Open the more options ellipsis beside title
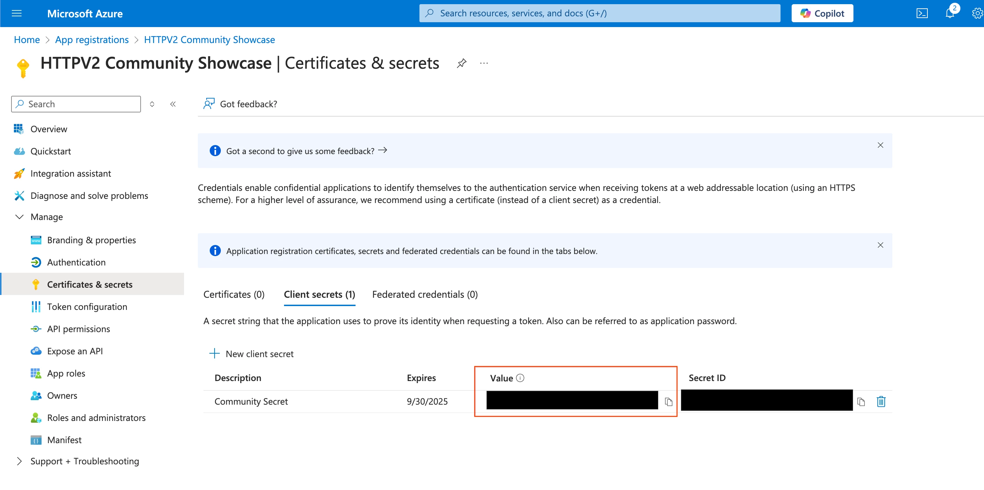Screen dimensions: 984x490 [x=484, y=63]
